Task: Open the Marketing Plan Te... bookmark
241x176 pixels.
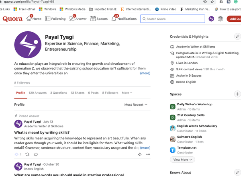Action: pos(195,9)
